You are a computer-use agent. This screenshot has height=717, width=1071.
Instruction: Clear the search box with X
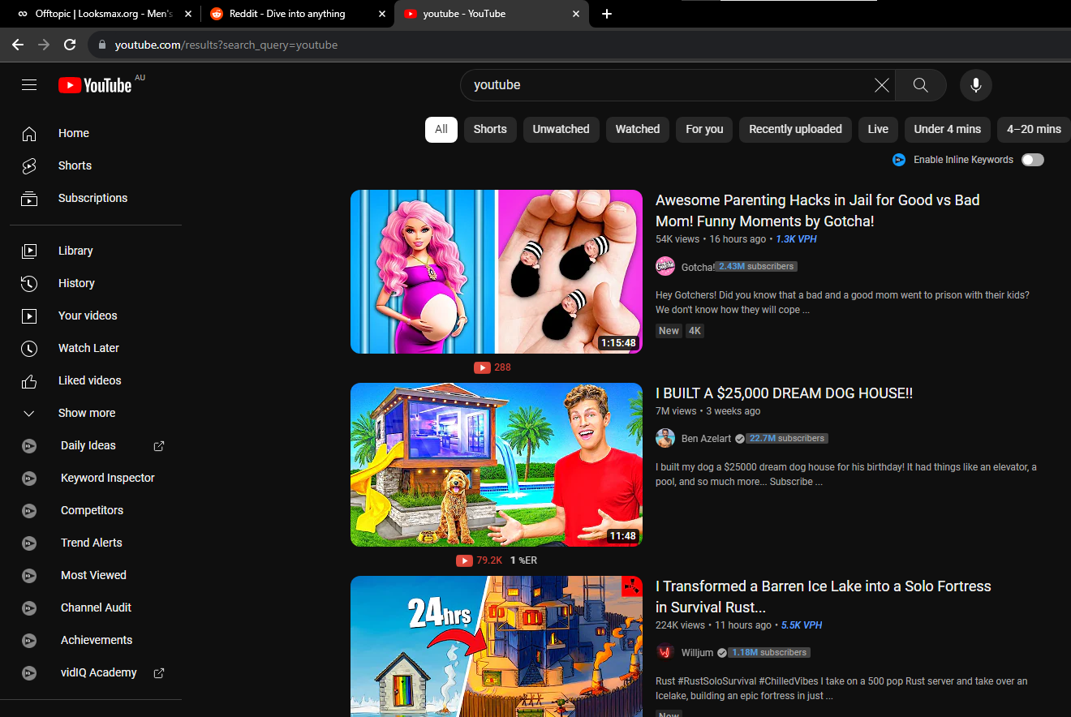pos(881,85)
